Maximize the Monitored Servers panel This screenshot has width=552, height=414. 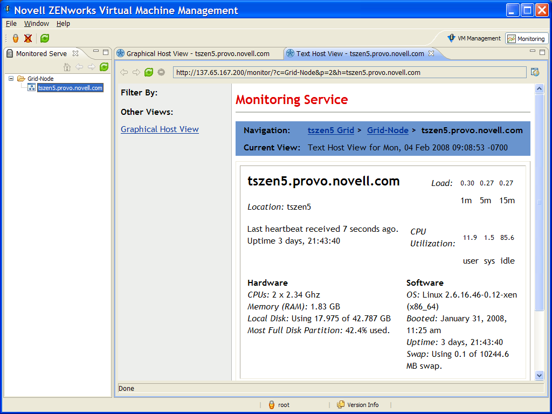(x=106, y=52)
